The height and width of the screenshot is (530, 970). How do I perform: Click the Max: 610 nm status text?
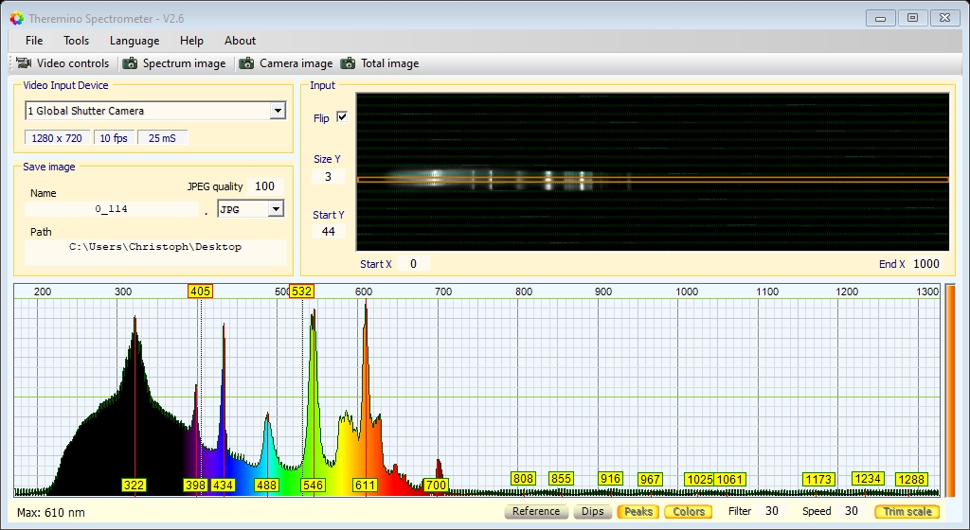[x=51, y=512]
